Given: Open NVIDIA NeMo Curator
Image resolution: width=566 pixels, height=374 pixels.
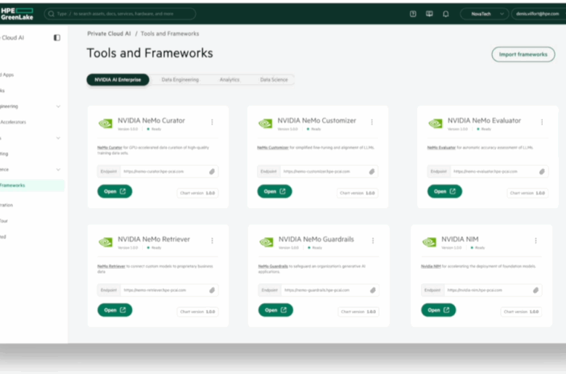Looking at the screenshot, I should 115,191.
